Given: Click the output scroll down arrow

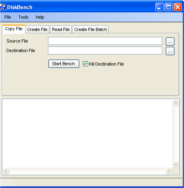Looking at the screenshot, I should tap(176, 165).
